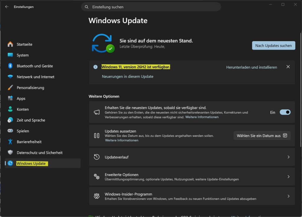This screenshot has width=302, height=217.
Task: Click the Zeit und Sprache clock icon
Action: click(x=10, y=120)
